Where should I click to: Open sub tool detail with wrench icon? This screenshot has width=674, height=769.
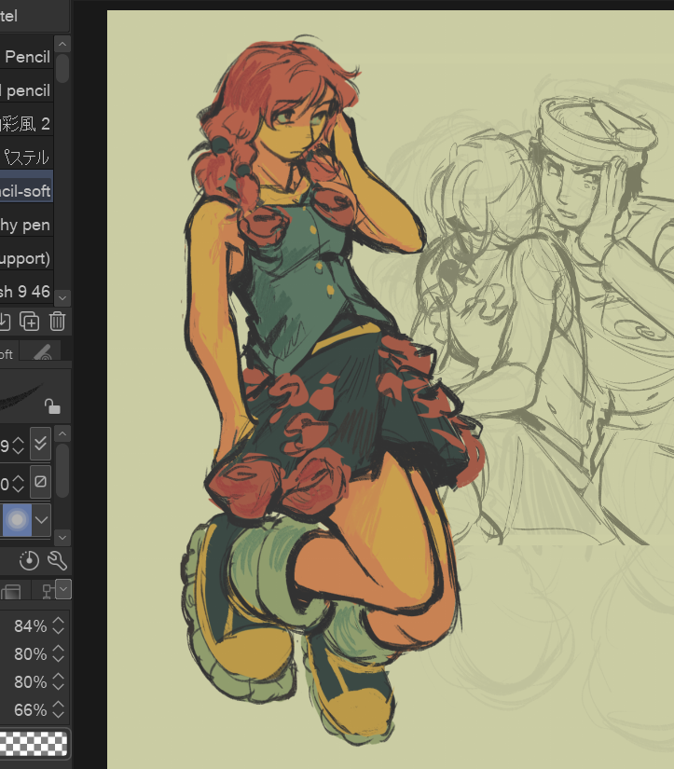[x=57, y=560]
